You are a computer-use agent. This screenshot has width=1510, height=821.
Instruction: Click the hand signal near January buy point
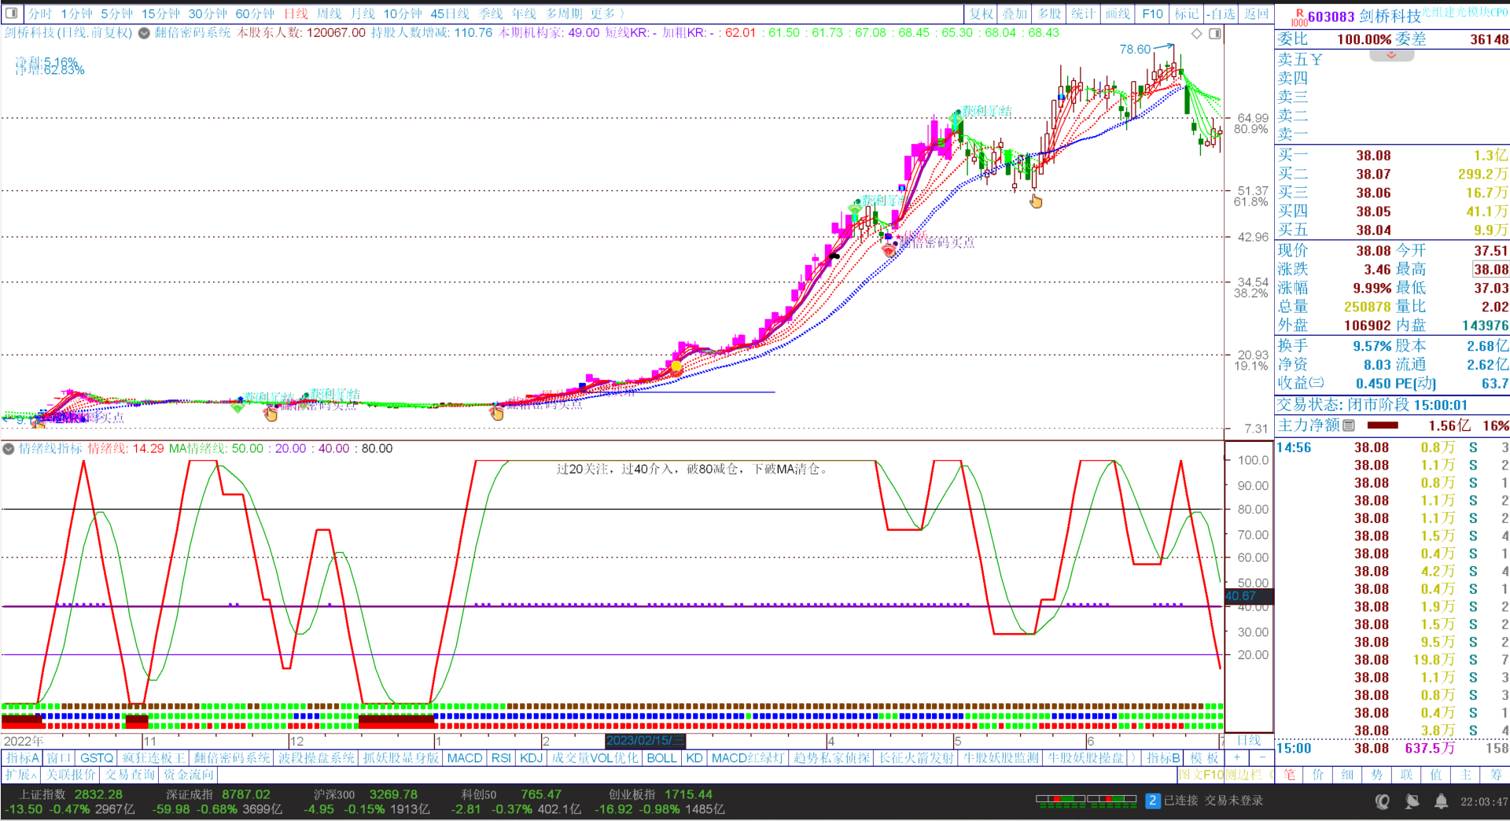click(x=497, y=413)
